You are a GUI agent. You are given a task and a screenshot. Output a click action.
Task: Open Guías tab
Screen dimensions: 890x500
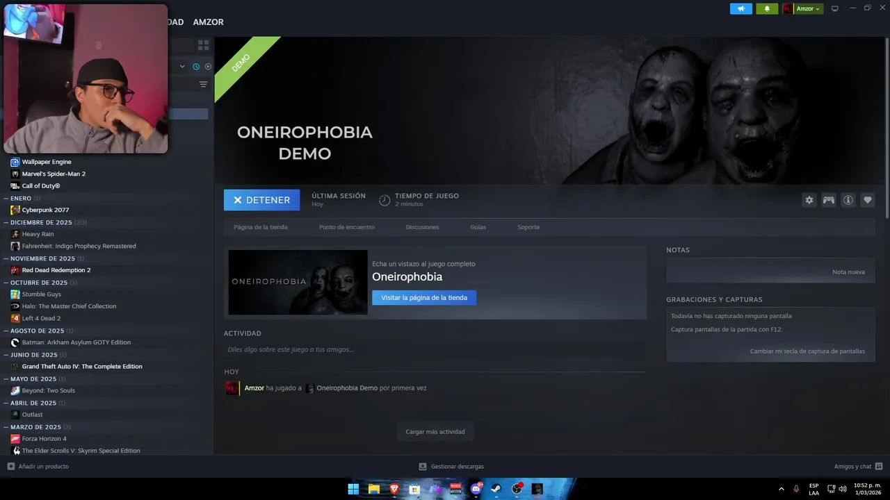(478, 227)
